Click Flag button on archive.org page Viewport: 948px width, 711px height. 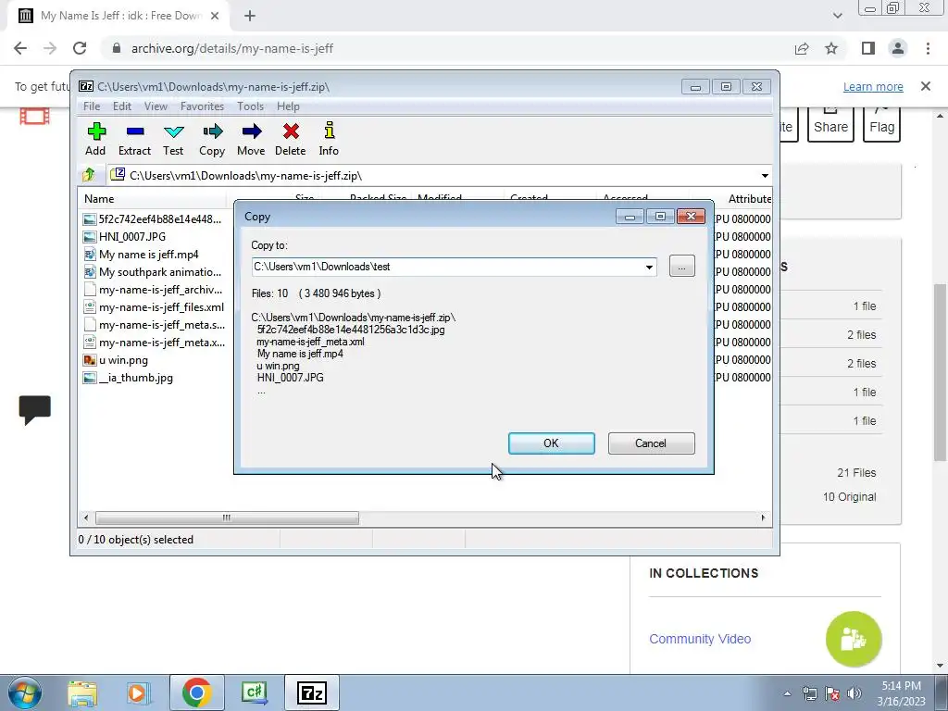[881, 124]
